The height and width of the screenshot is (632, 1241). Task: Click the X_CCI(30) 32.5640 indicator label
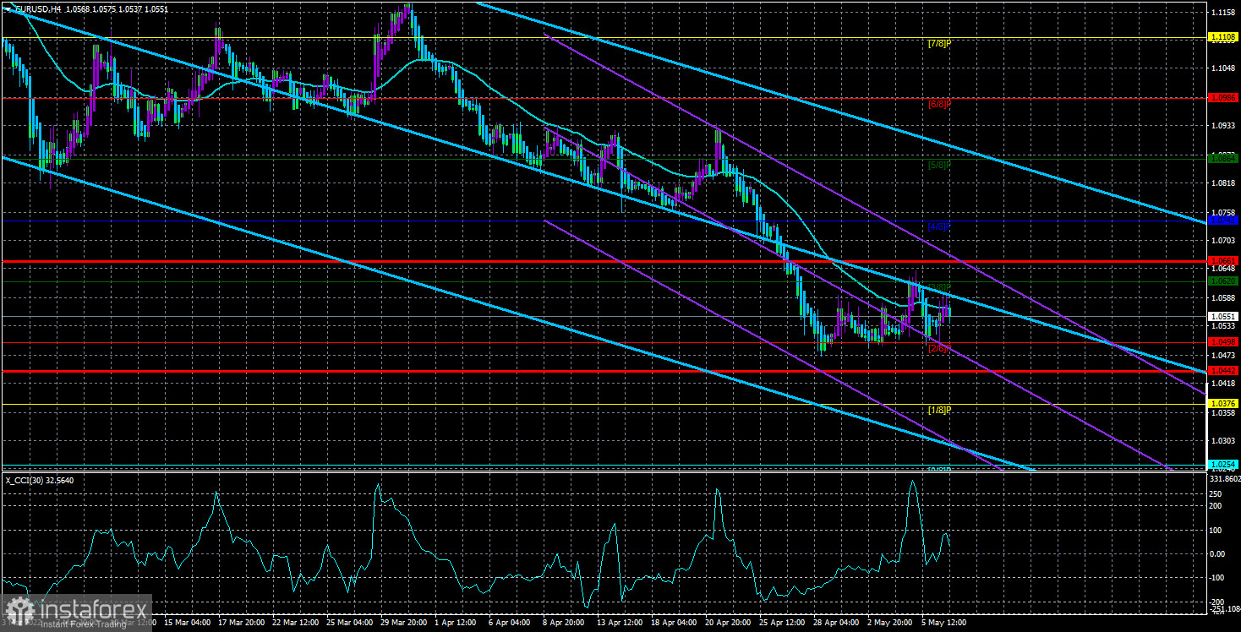39,481
